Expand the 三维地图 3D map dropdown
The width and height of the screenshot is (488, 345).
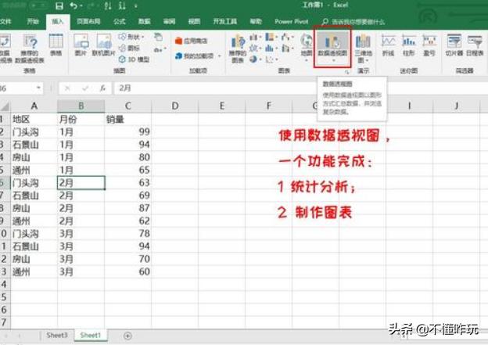[x=368, y=60]
